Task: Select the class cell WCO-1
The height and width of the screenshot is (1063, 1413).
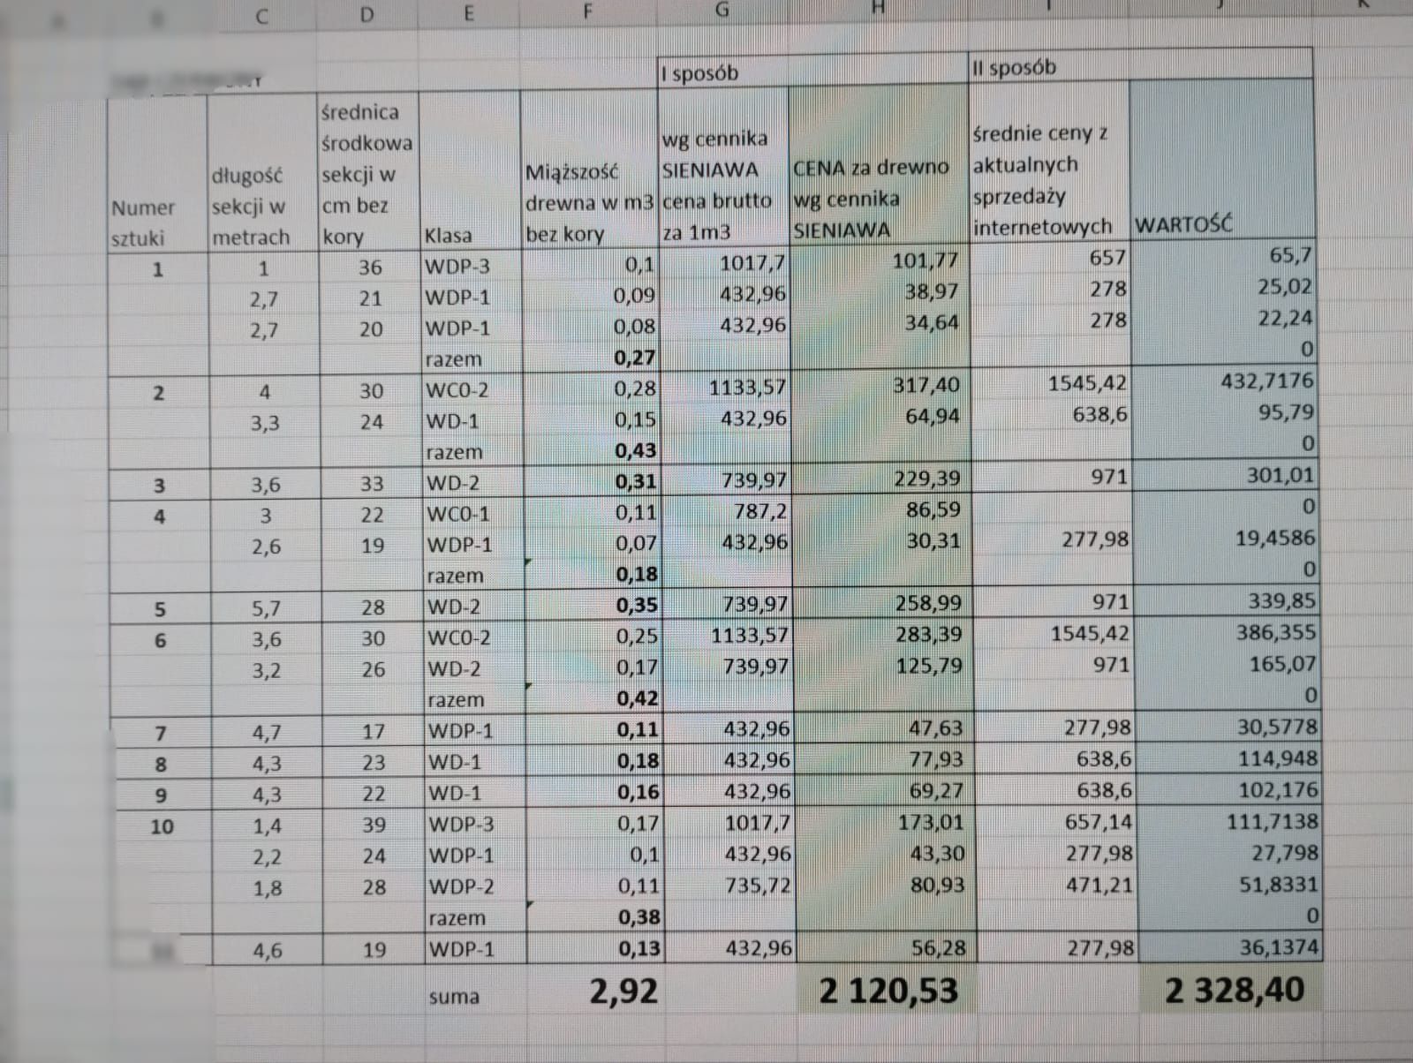Action: 473,514
